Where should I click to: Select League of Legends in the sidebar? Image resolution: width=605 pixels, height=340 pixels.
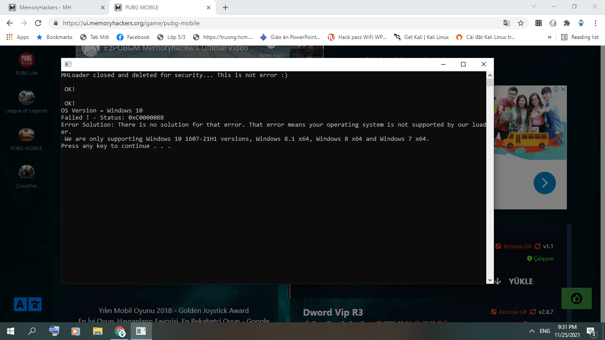[27, 102]
